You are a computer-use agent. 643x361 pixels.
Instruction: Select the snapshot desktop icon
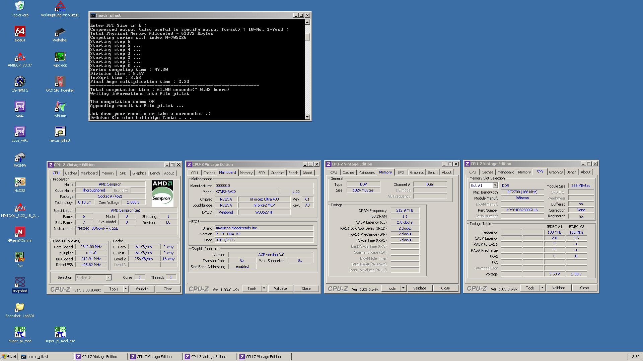(x=20, y=282)
